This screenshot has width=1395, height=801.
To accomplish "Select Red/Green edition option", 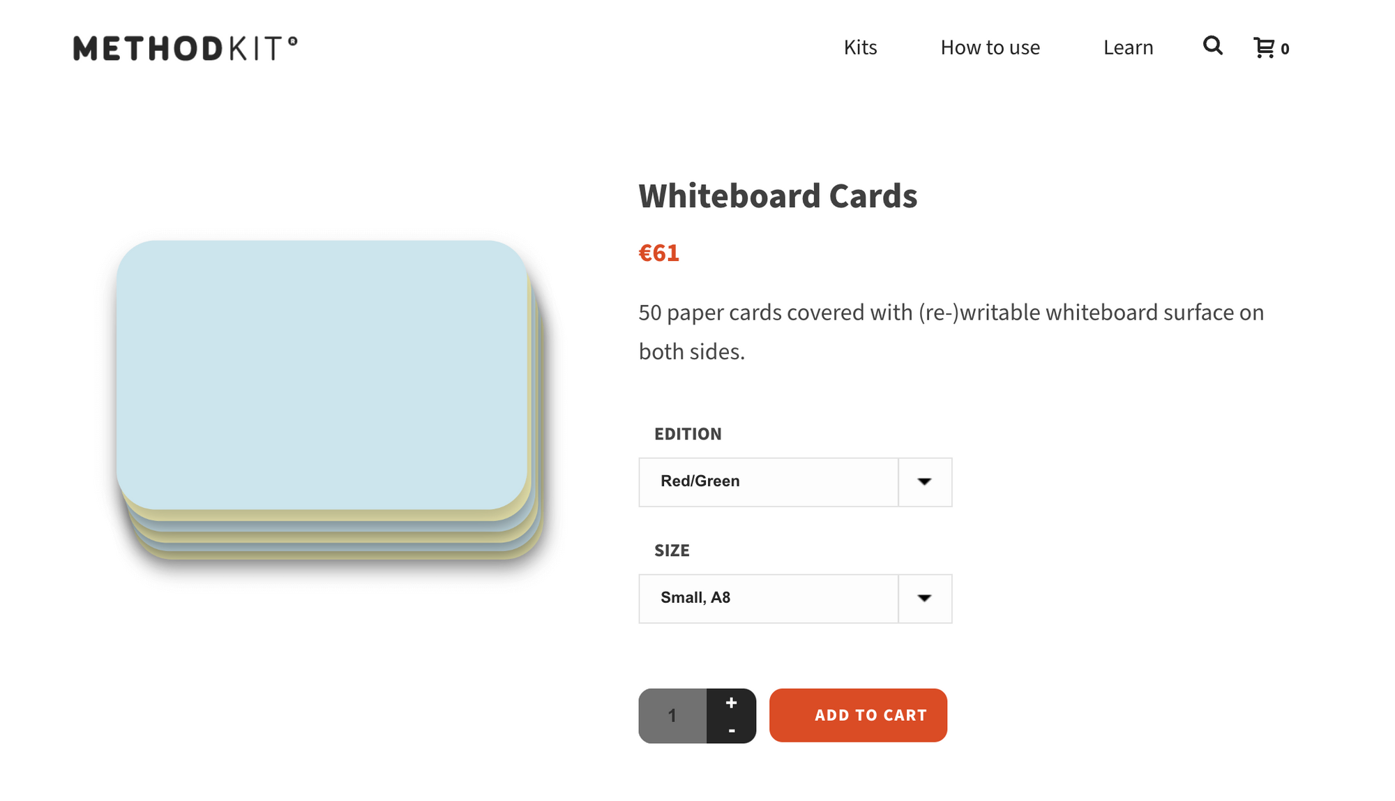I will tap(794, 481).
